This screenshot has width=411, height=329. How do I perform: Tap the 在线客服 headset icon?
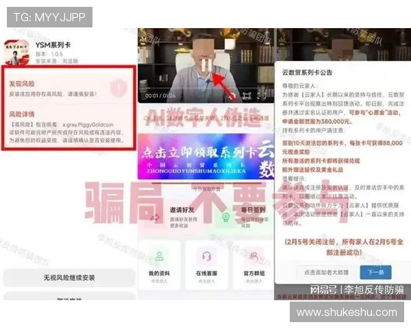207,256
